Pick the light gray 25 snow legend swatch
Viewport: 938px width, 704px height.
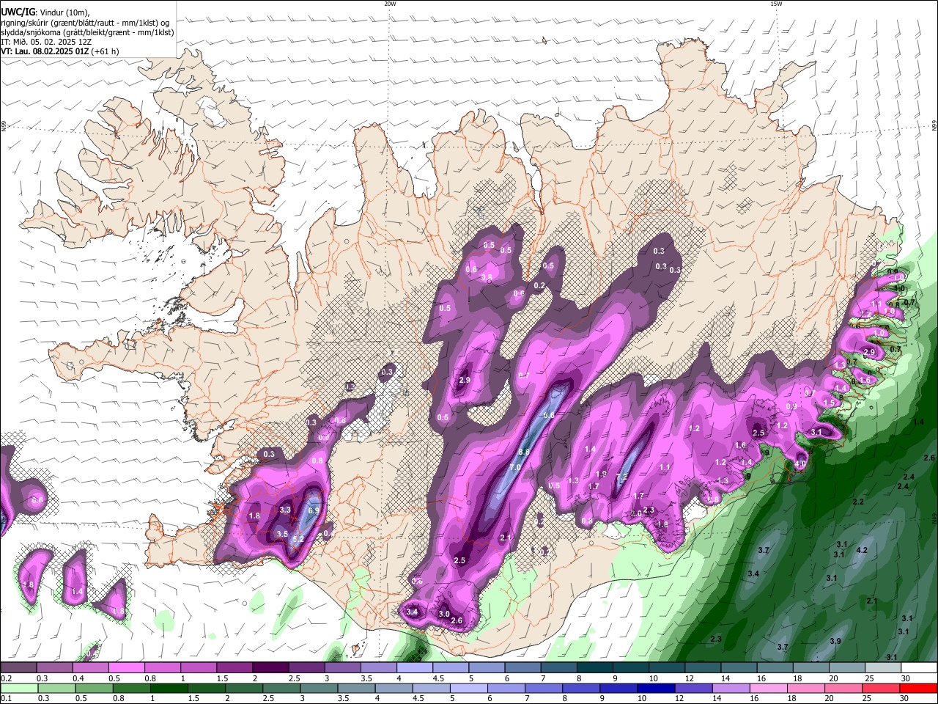(883, 668)
